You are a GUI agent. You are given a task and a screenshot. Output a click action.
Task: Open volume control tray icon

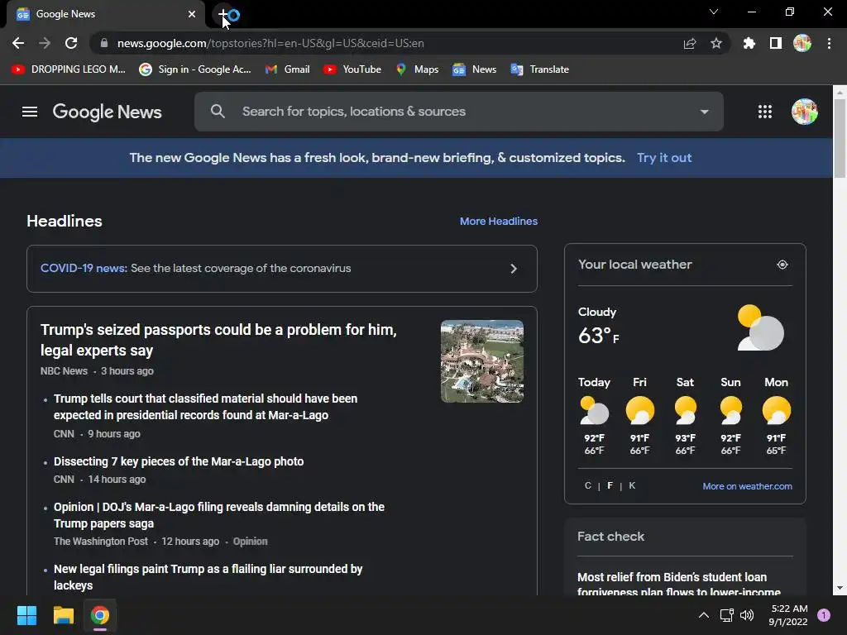click(x=747, y=615)
